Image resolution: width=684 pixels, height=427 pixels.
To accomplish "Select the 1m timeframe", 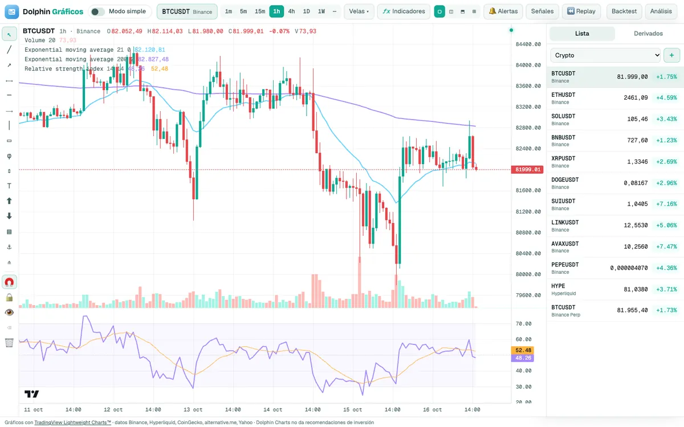I will click(229, 11).
